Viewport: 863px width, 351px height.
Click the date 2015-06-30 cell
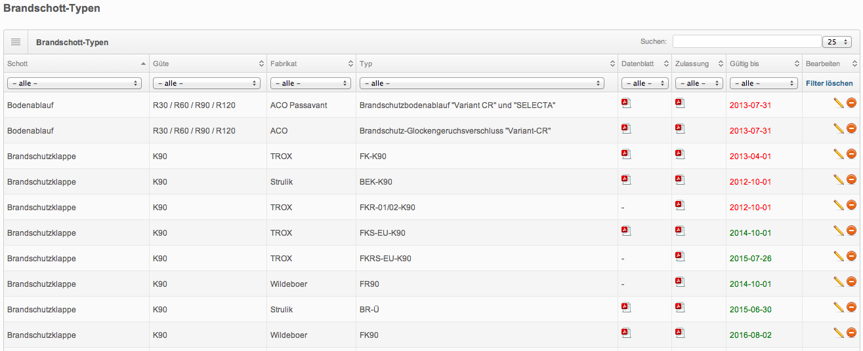pos(750,310)
